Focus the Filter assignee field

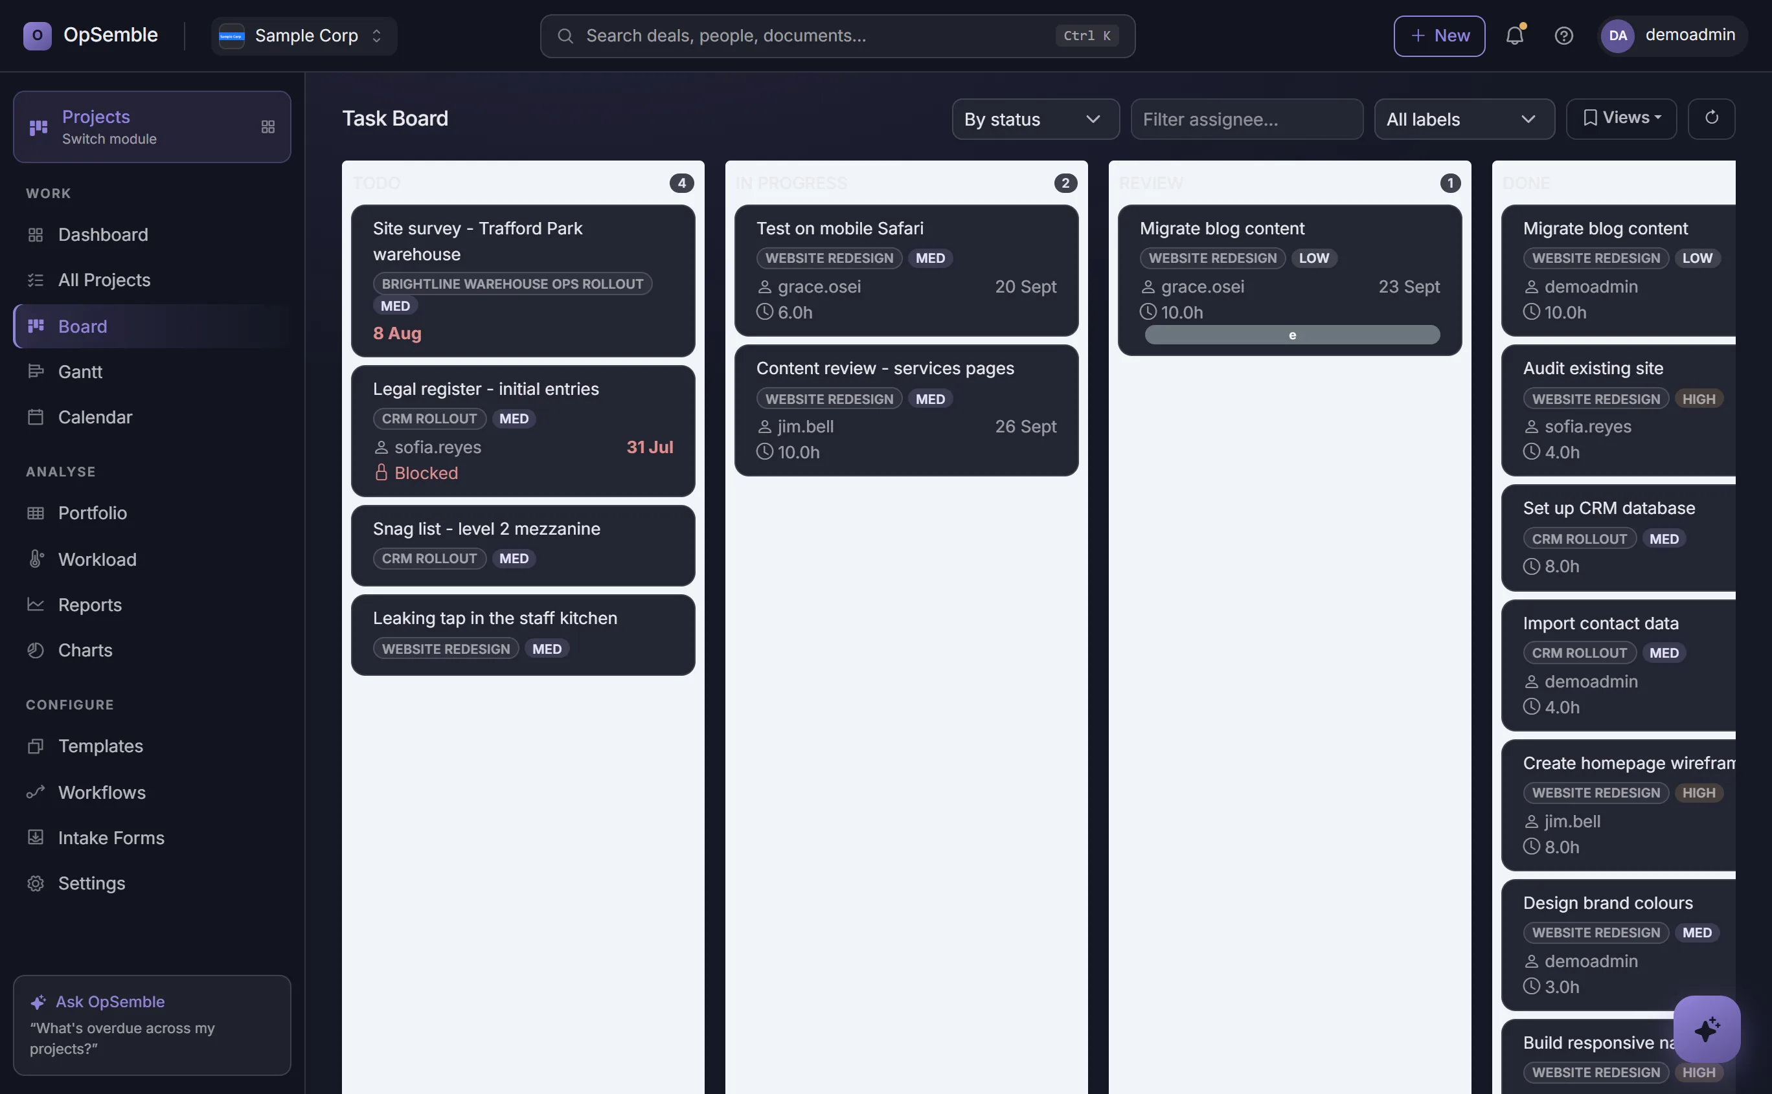point(1247,119)
